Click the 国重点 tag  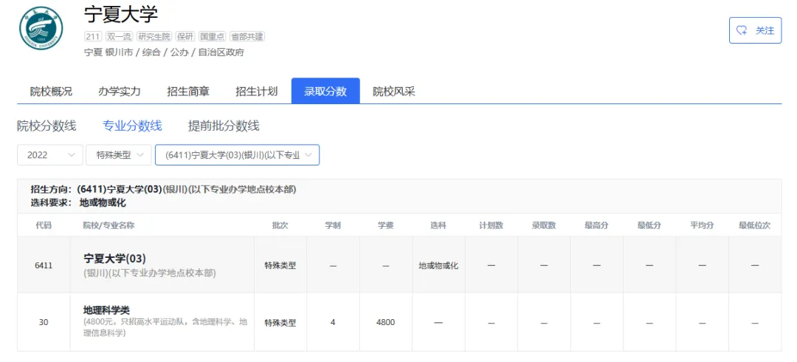point(213,37)
